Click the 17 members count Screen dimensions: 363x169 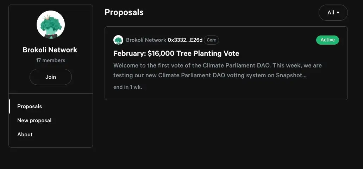click(51, 60)
